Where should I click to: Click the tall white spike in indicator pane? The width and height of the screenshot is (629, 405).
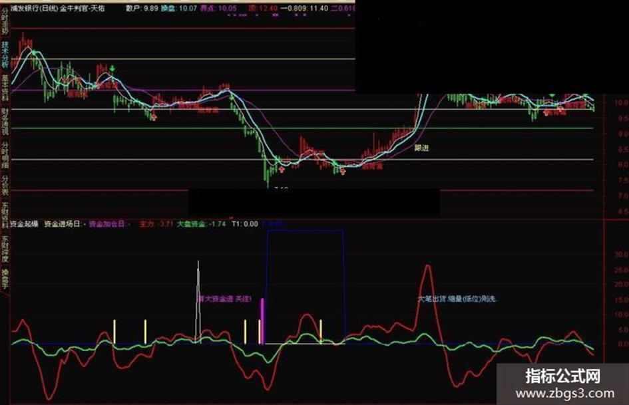(198, 301)
